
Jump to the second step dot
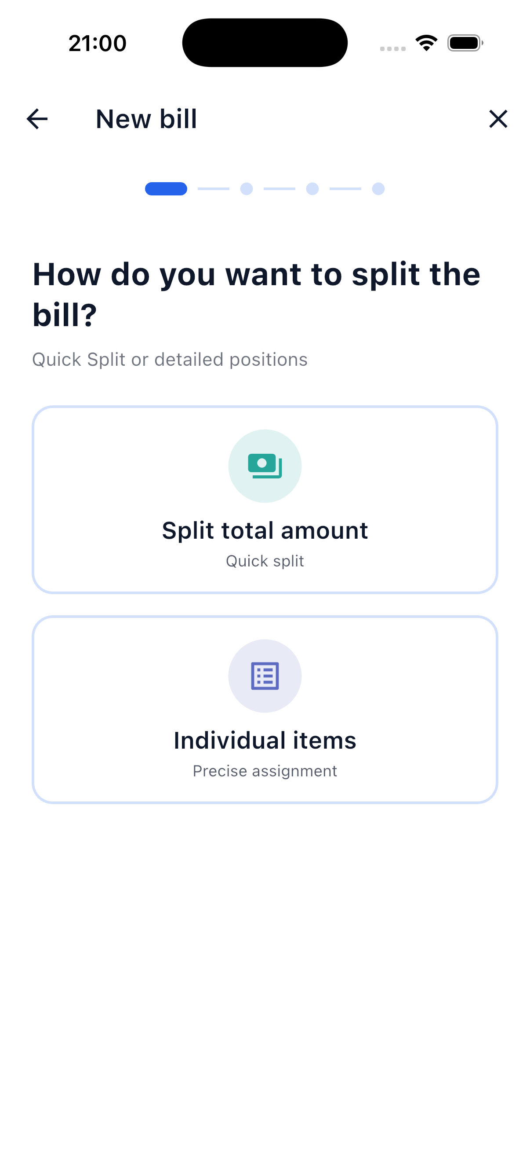[247, 189]
